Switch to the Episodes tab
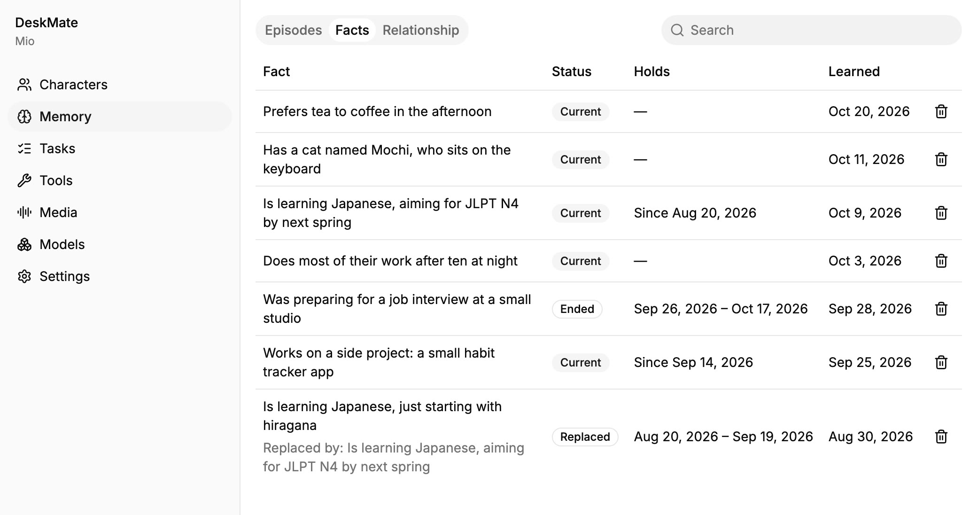The image size is (977, 515). (293, 30)
